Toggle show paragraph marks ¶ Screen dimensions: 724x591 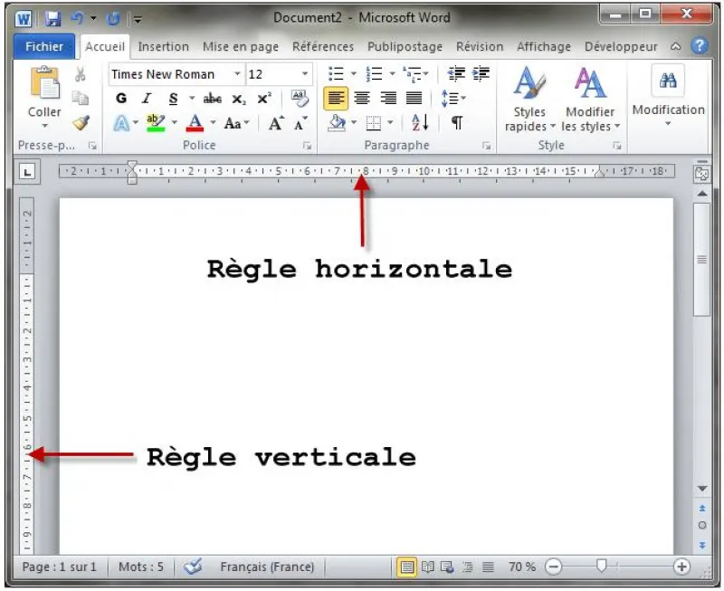point(457,122)
